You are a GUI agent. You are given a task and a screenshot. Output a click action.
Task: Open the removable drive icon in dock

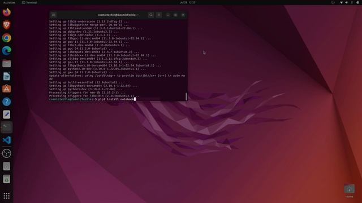(6, 166)
